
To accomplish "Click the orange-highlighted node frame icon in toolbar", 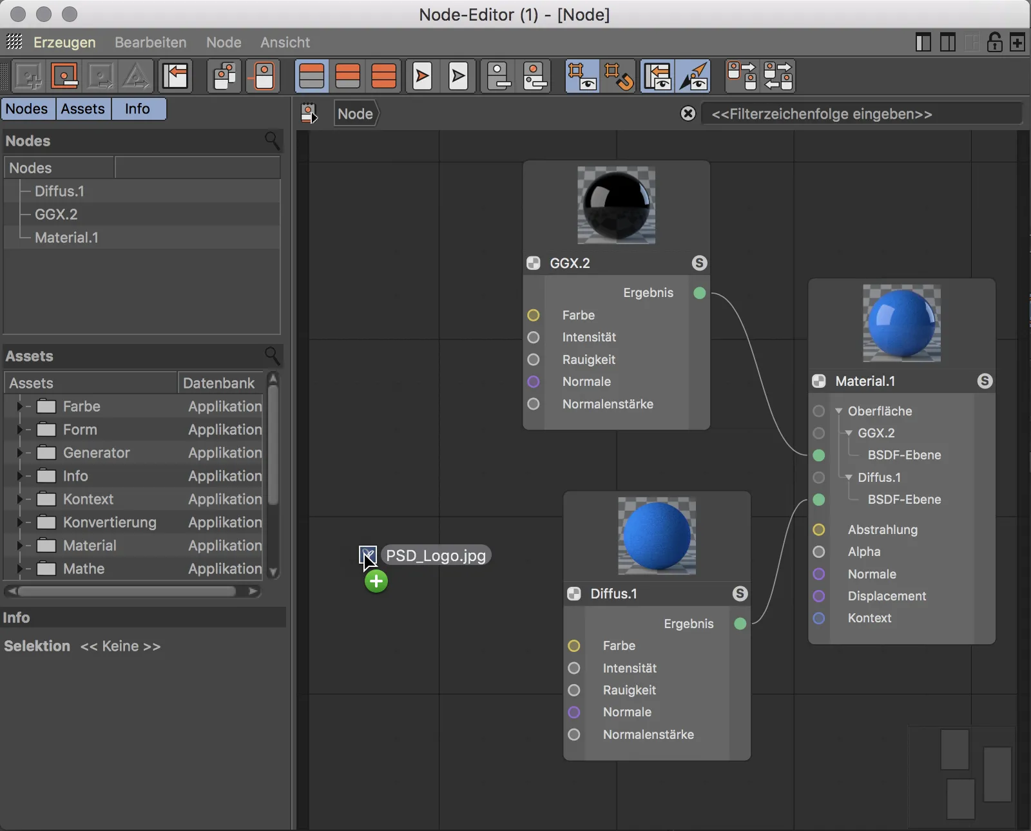I will [64, 76].
